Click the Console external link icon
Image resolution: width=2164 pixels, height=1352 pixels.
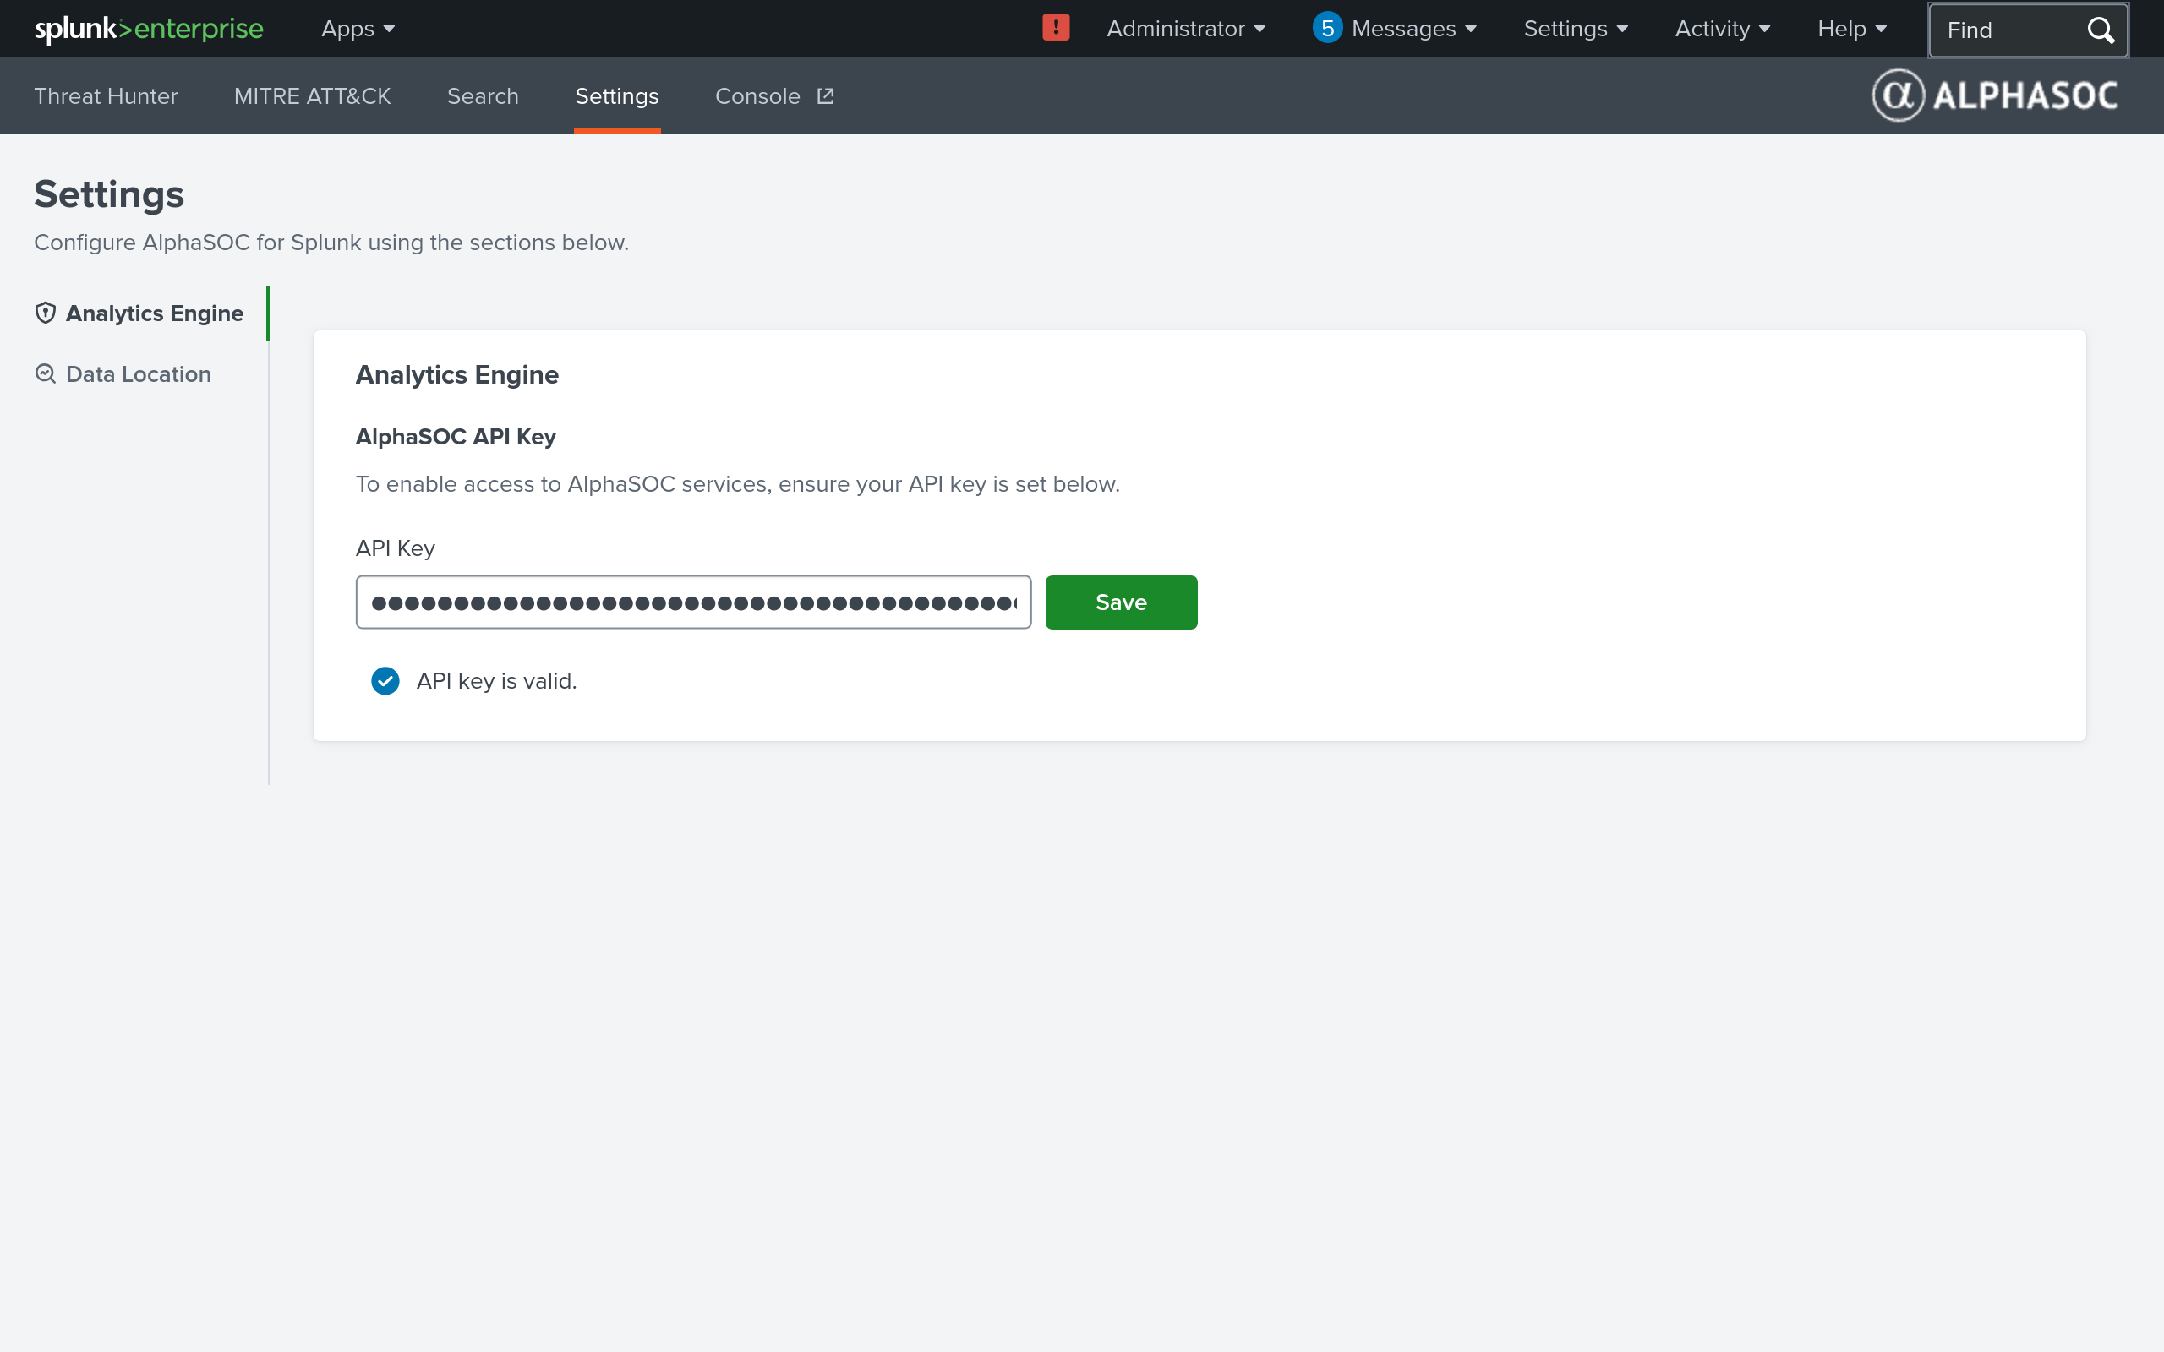click(825, 95)
